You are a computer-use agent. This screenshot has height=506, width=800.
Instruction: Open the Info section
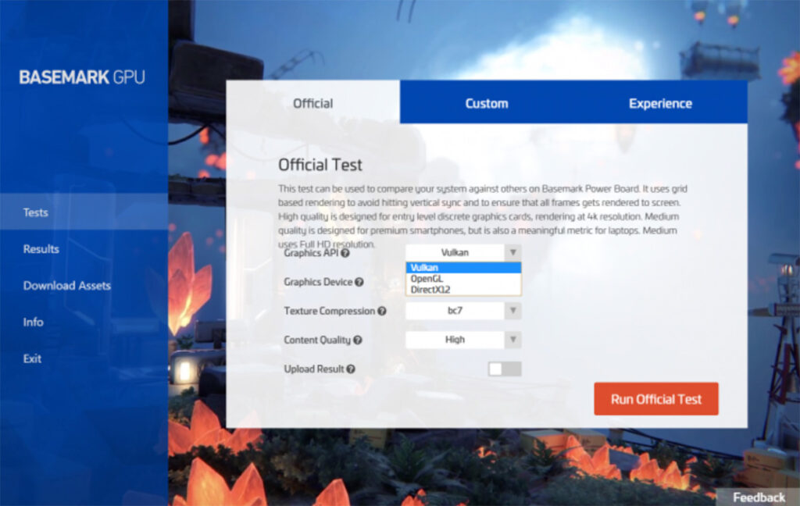point(32,322)
